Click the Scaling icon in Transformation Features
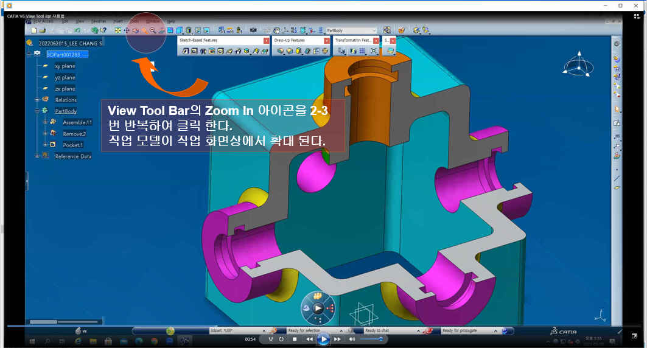This screenshot has height=348, width=647. 374,50
